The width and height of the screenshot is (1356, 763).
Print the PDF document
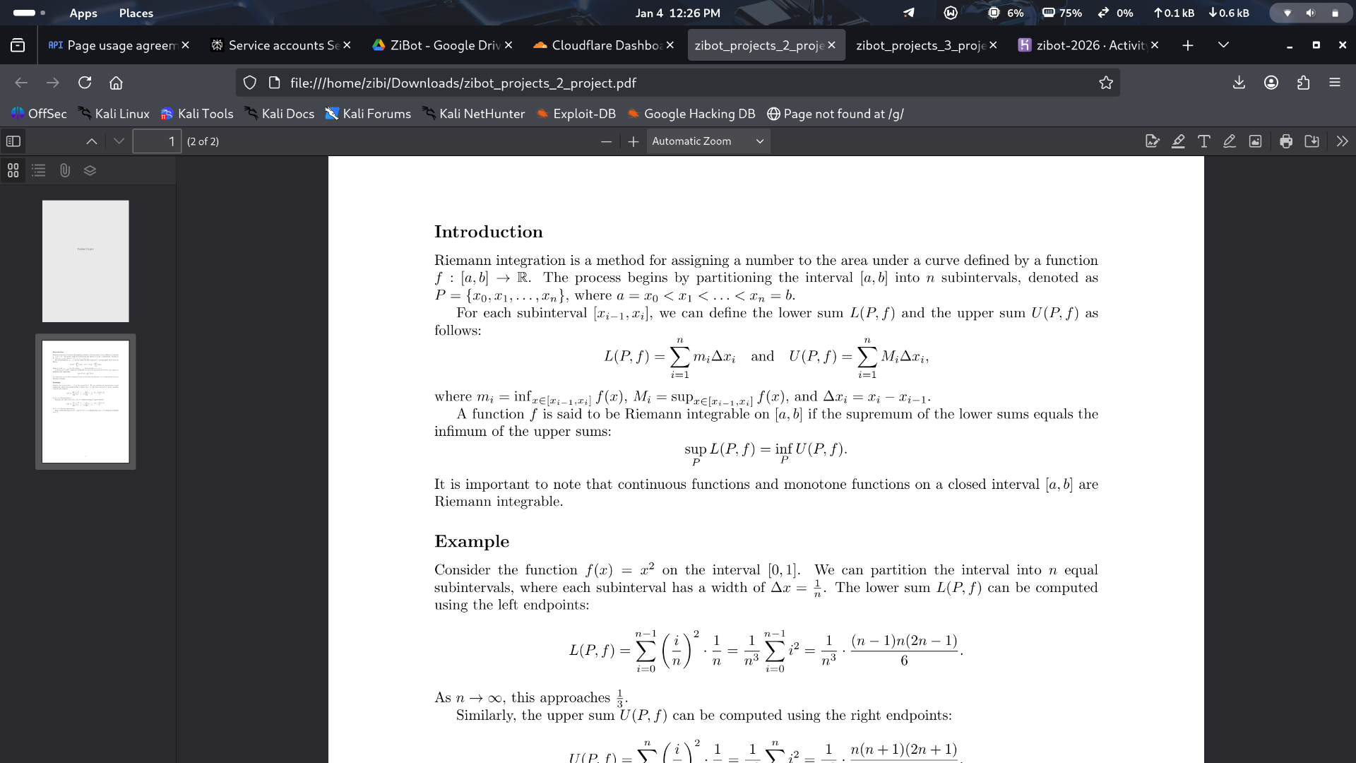(1286, 141)
